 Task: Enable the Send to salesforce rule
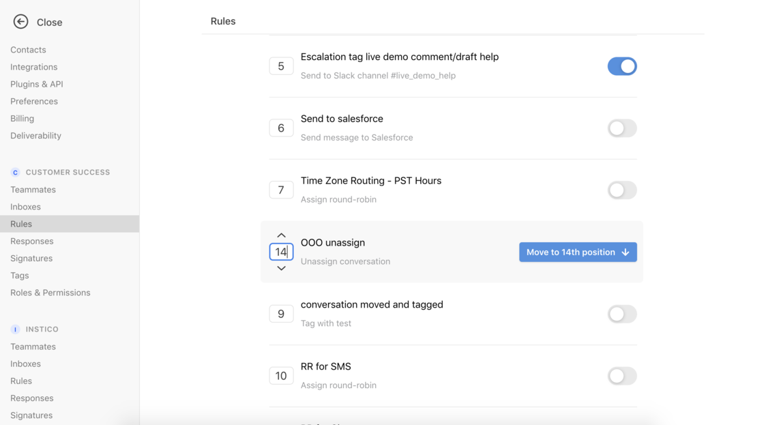point(621,128)
